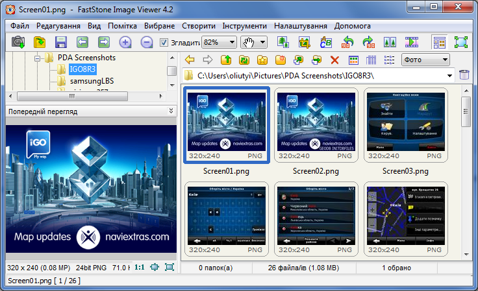Toggle the Згладити smoothing checkbox
This screenshot has height=291, width=478.
coord(164,43)
